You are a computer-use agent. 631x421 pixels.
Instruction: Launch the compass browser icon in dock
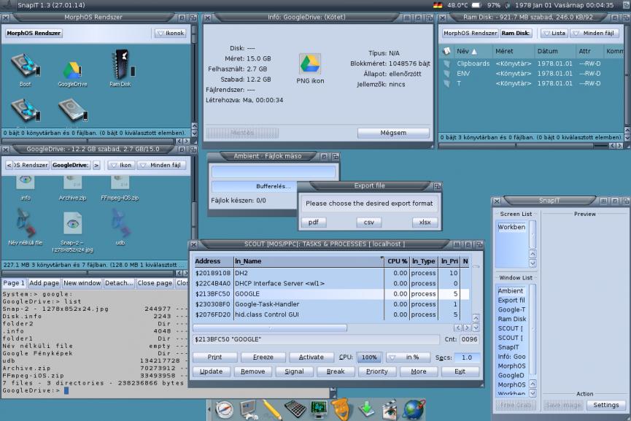224,409
